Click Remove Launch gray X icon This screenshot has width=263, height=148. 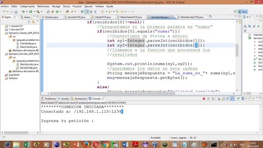point(208,99)
